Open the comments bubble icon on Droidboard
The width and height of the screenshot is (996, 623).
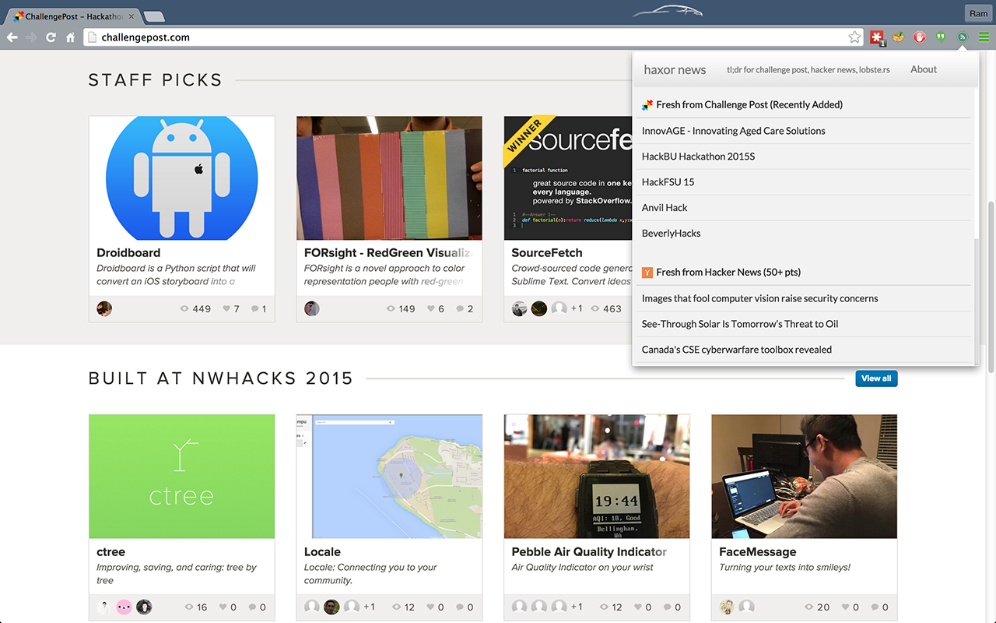coord(254,309)
